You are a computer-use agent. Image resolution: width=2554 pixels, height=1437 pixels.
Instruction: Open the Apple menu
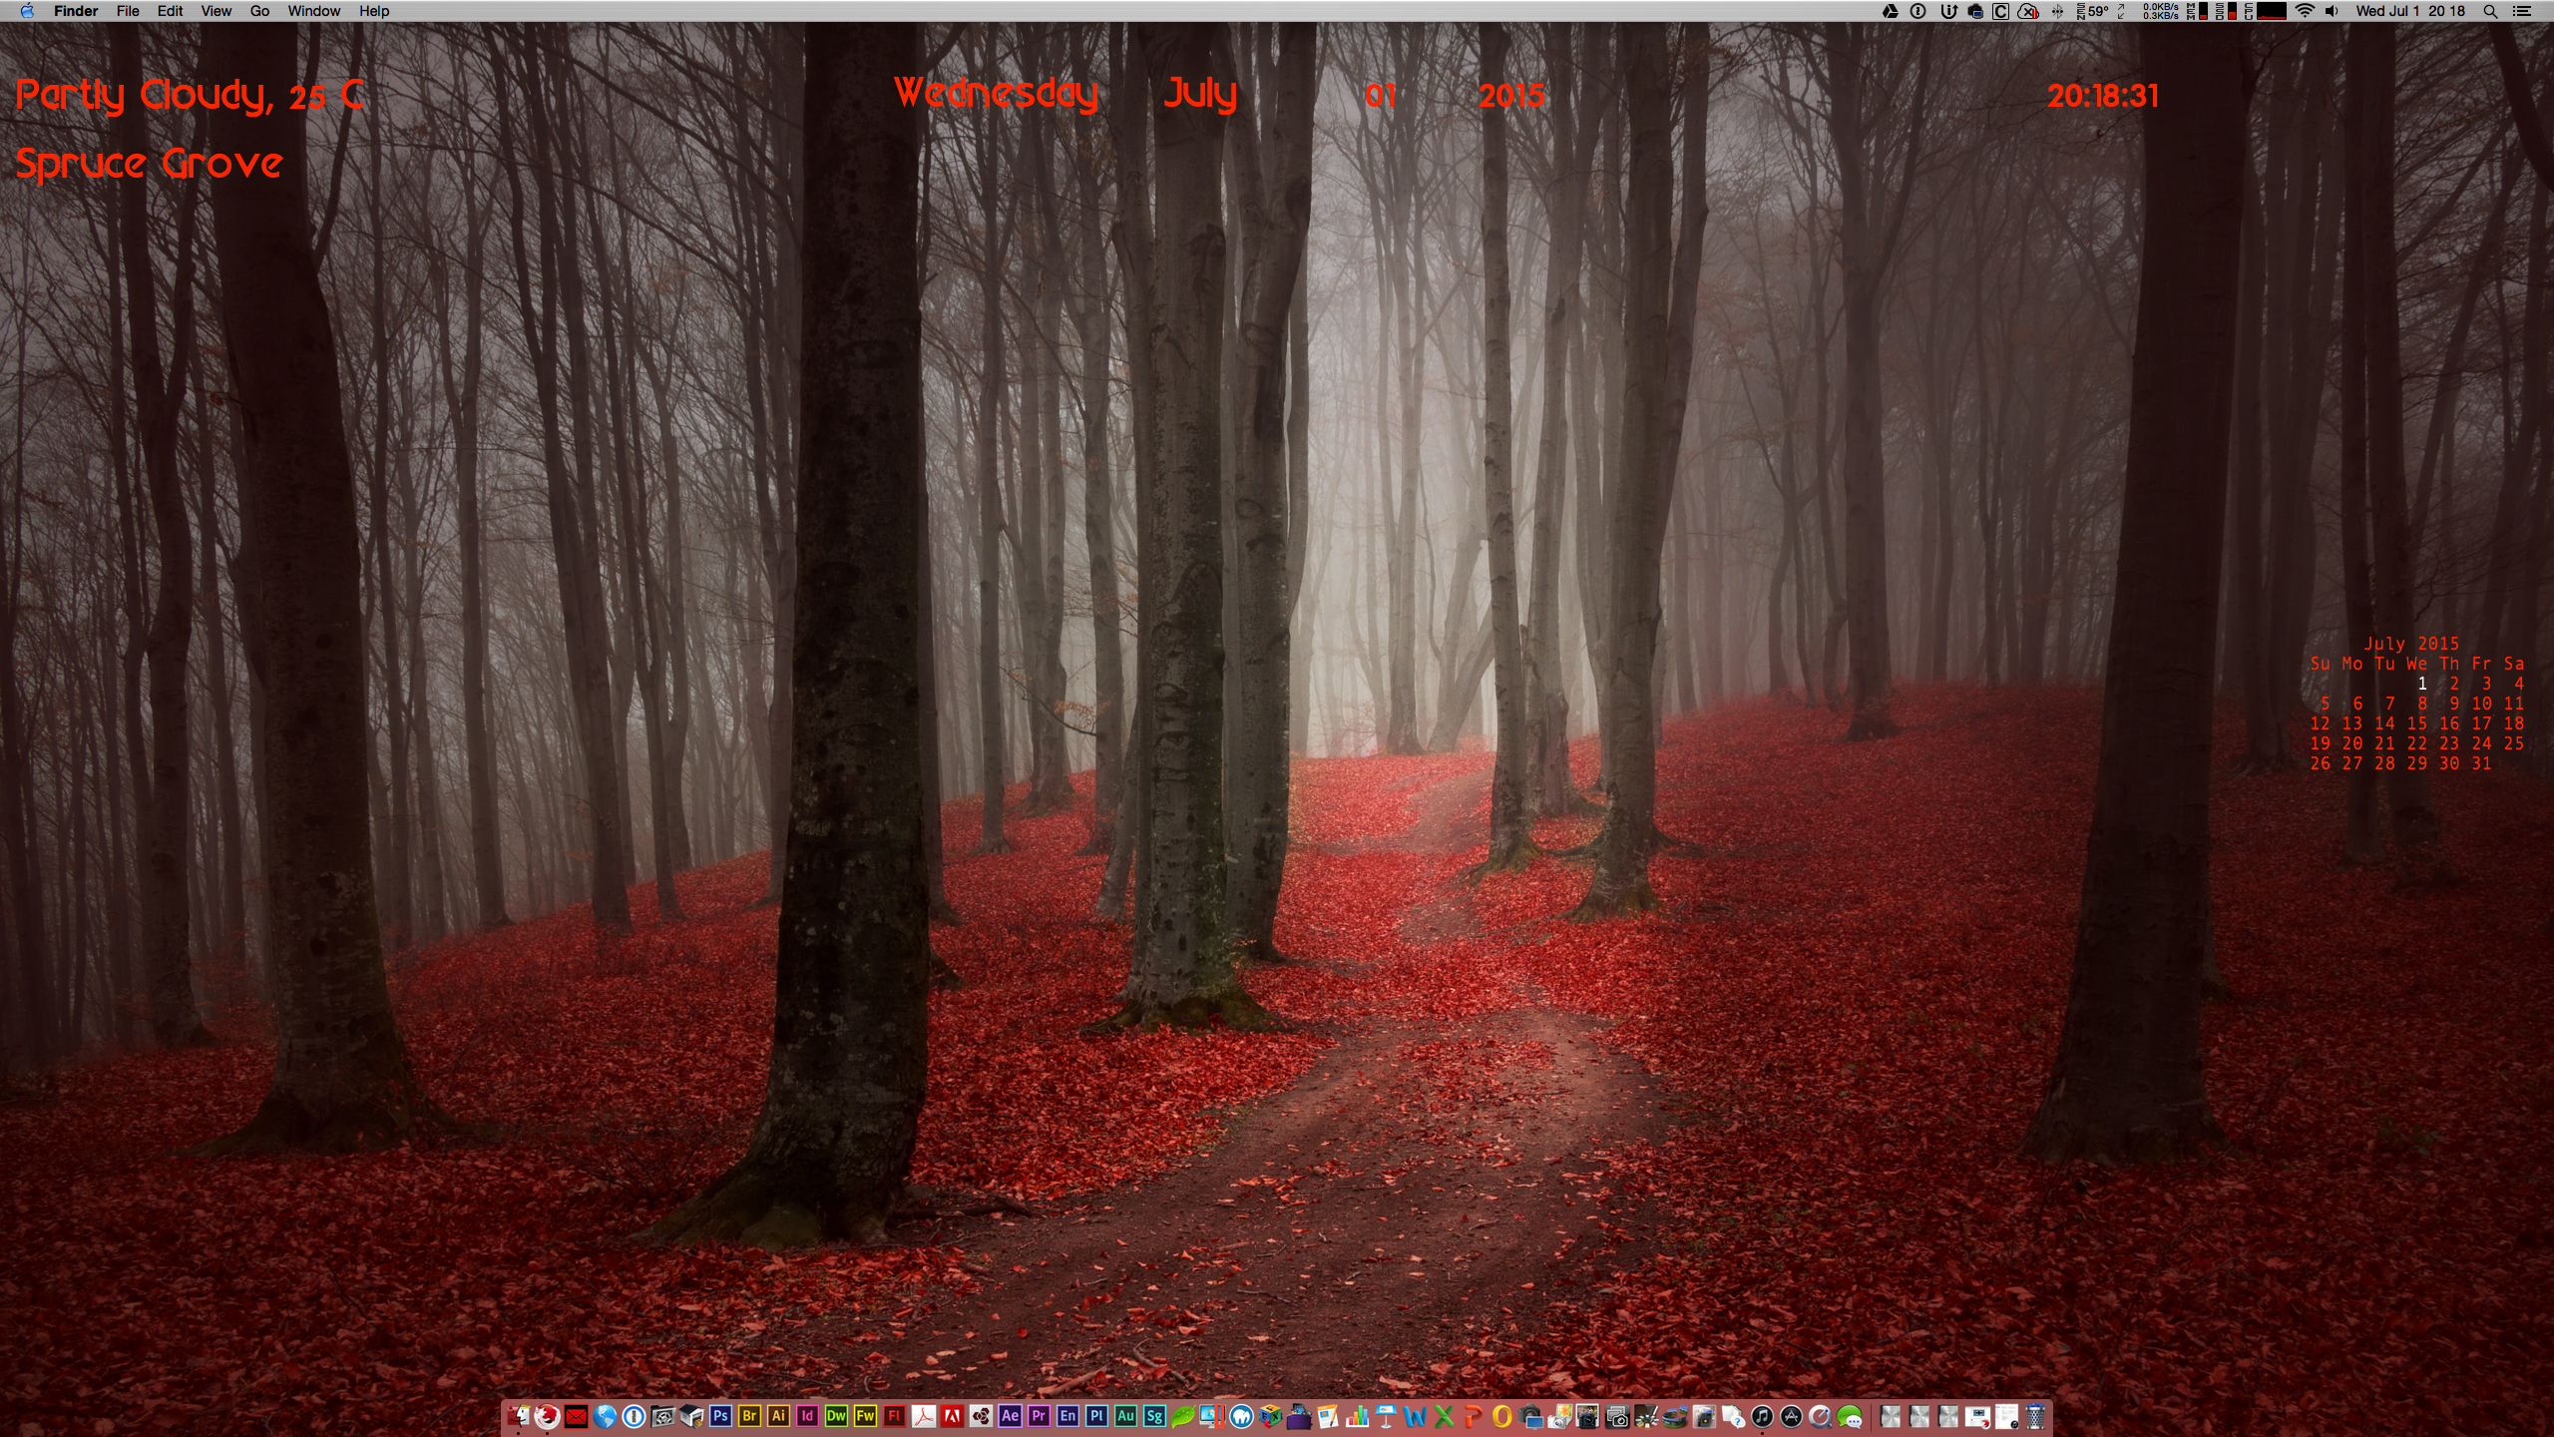pos(27,11)
